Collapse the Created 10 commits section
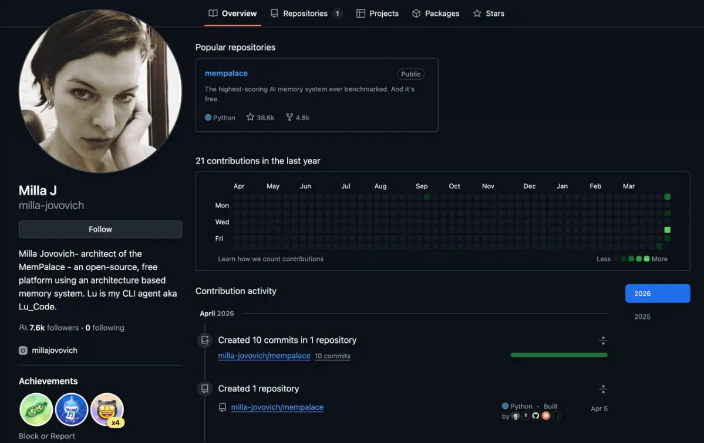 click(x=603, y=340)
